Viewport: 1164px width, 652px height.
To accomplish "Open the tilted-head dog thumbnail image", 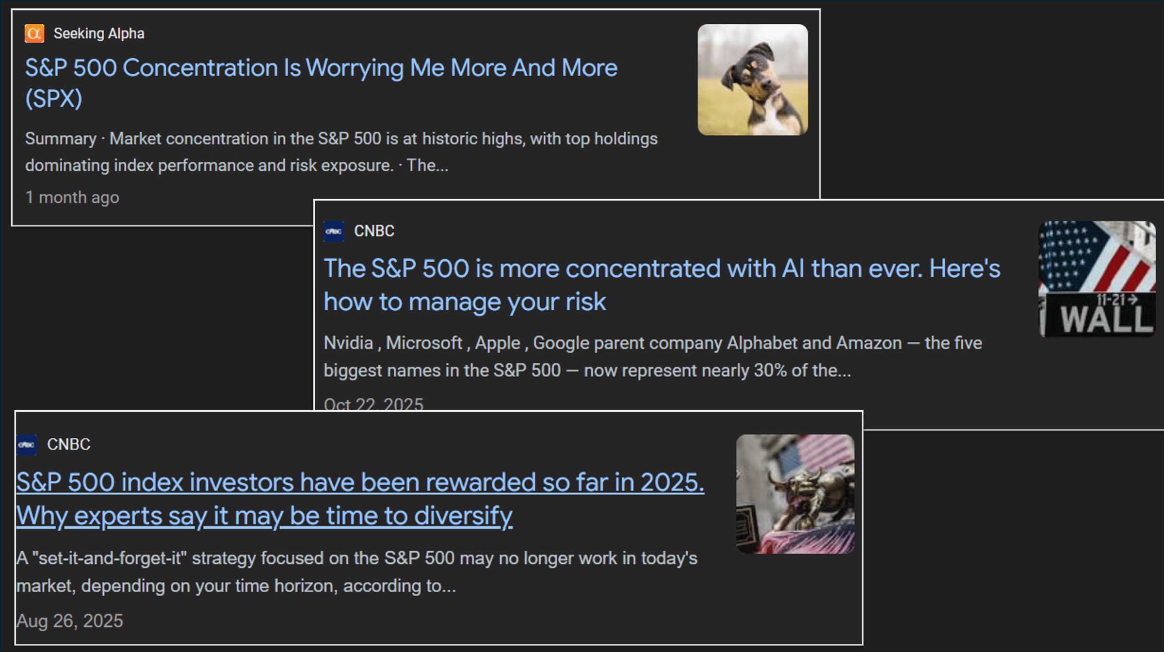I will tap(753, 80).
